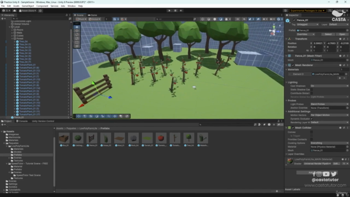The height and width of the screenshot is (197, 350).
Task: Open the Inspector's Fence_01 object type icon
Action: click(x=288, y=21)
